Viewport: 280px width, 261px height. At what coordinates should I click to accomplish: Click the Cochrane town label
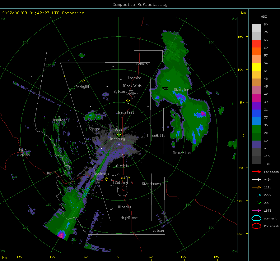102,173
